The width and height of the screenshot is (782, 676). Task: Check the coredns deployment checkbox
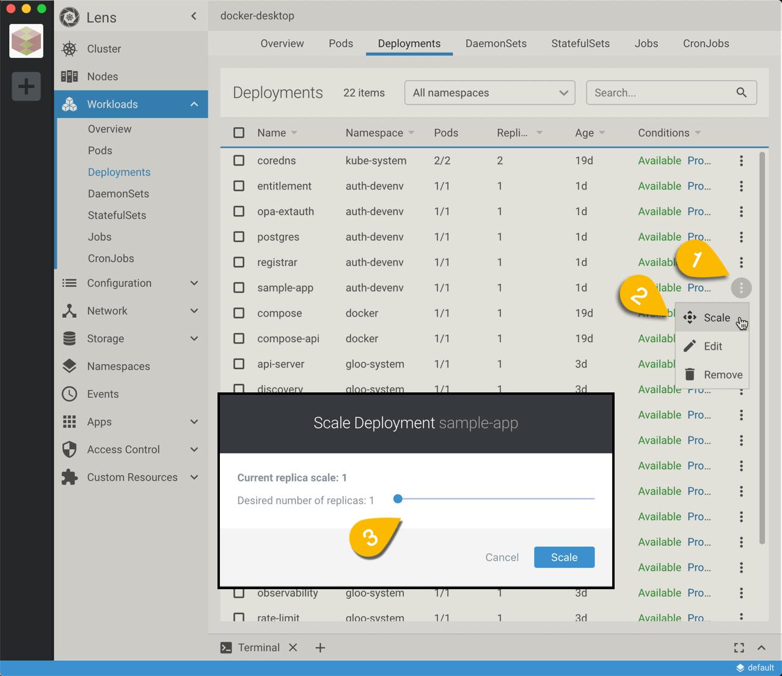[239, 160]
